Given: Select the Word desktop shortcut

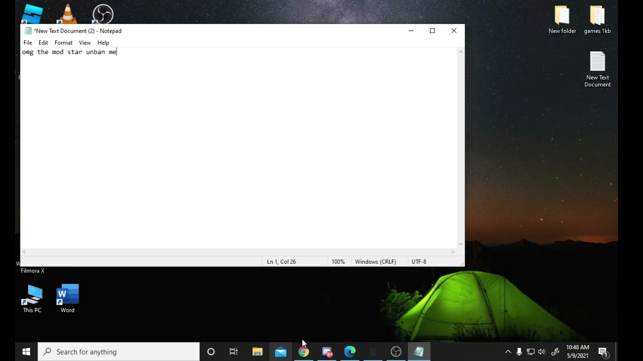Looking at the screenshot, I should coord(67,299).
